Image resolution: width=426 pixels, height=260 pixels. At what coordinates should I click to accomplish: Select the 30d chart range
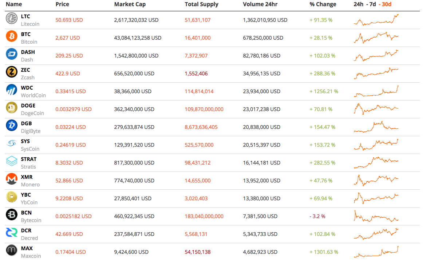[x=387, y=4]
